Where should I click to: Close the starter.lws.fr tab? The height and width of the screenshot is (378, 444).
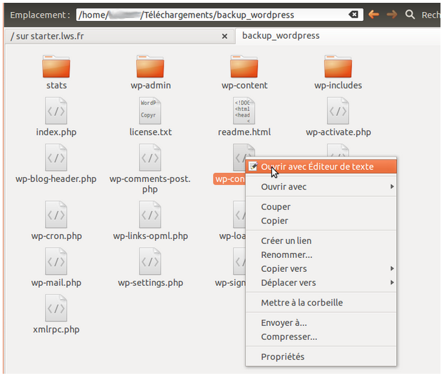click(x=224, y=37)
